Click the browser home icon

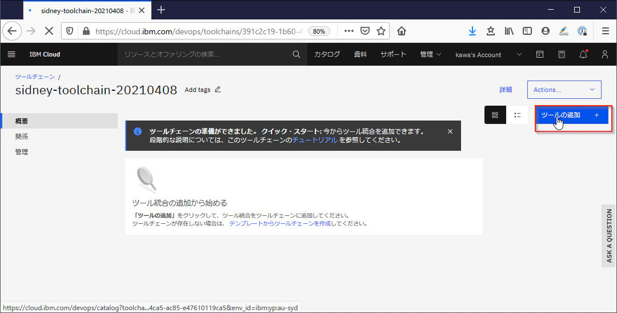(402, 31)
